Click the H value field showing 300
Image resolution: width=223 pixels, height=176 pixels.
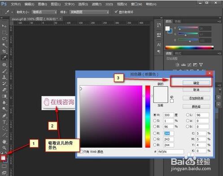click(168, 115)
